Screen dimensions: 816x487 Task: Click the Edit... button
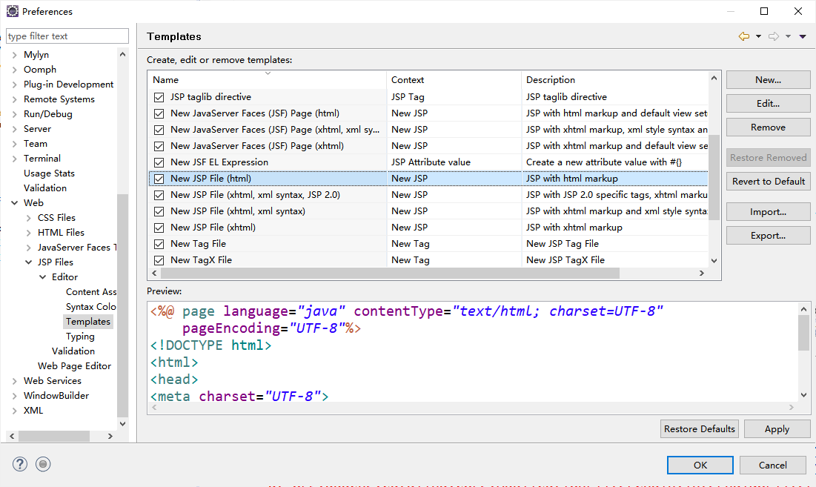pos(768,104)
